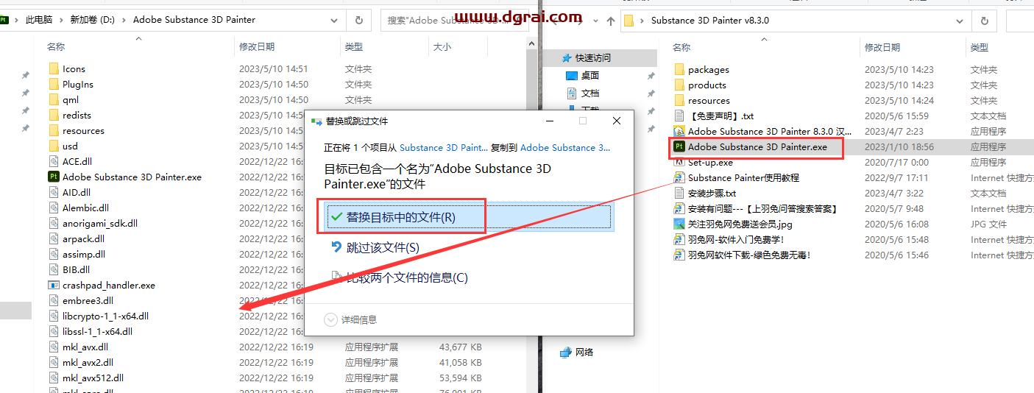The image size is (1034, 393).
Task: Click Pt icon of Painter.exe in right window
Action: pyautogui.click(x=679, y=146)
